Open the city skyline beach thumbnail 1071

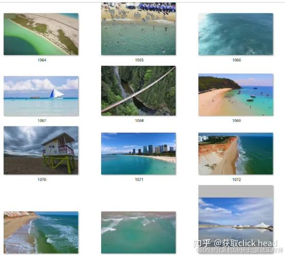pos(139,154)
